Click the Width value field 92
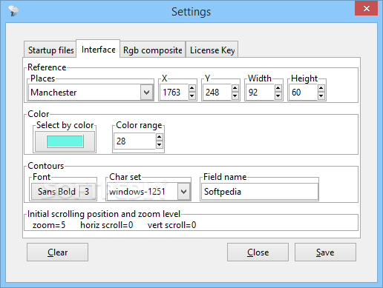This screenshot has width=383, height=288. [x=261, y=93]
